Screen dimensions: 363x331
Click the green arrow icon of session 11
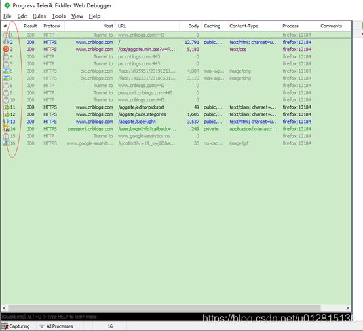(7, 107)
